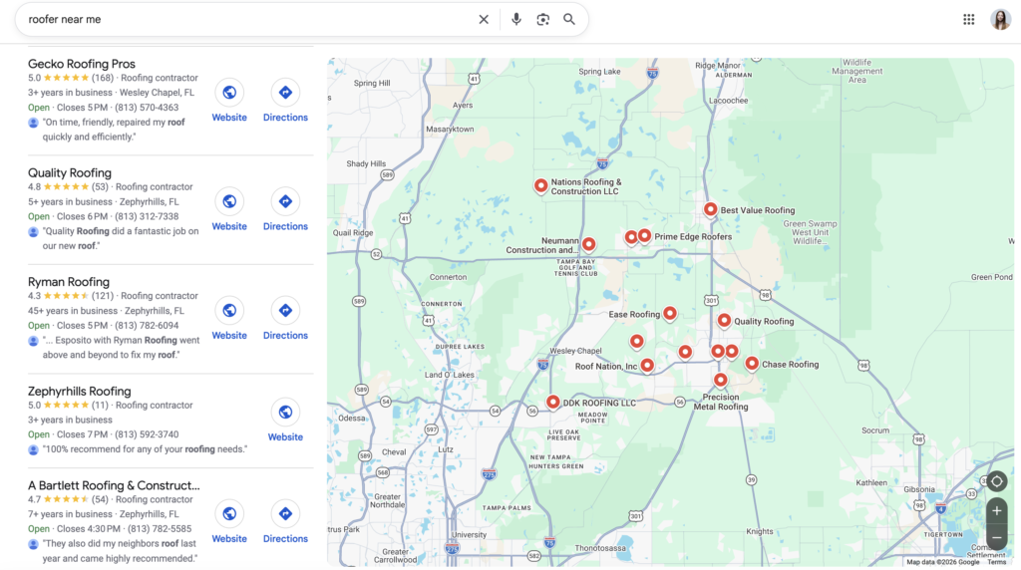This screenshot has width=1021, height=570.
Task: Submit search with magnifying glass icon
Action: (569, 20)
